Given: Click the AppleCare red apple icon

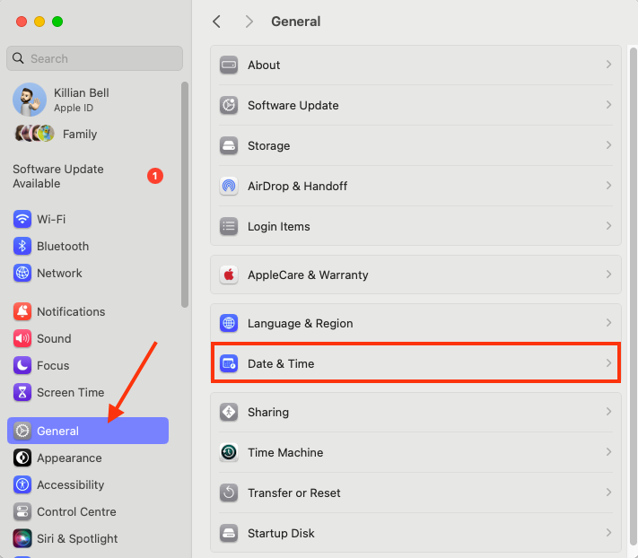Looking at the screenshot, I should (229, 275).
